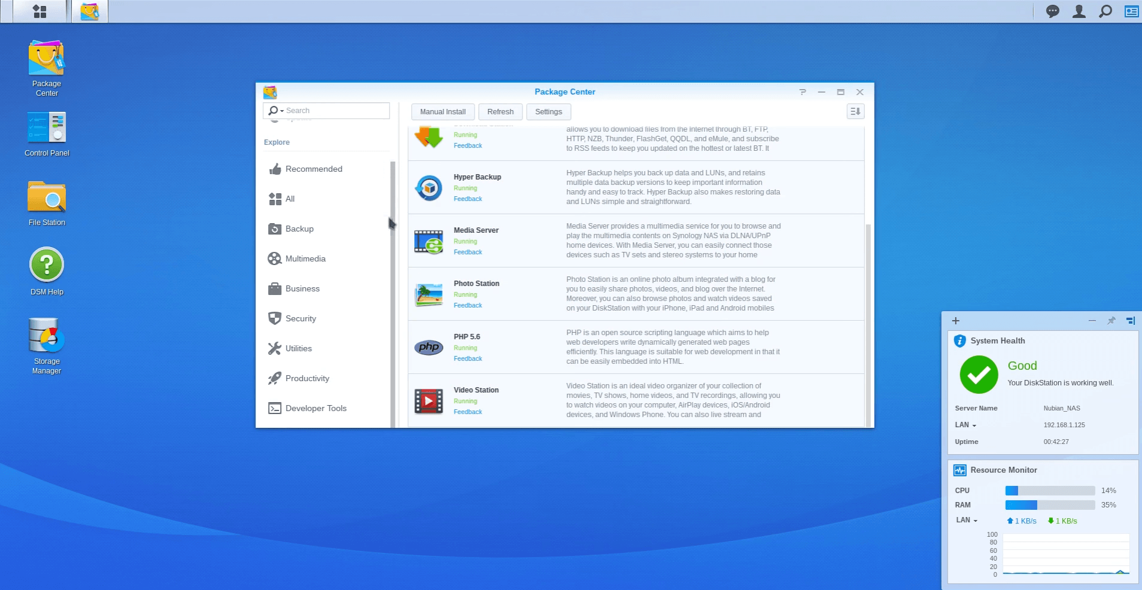Screen dimensions: 1142x590
Task: Select the All category
Action: (326, 199)
